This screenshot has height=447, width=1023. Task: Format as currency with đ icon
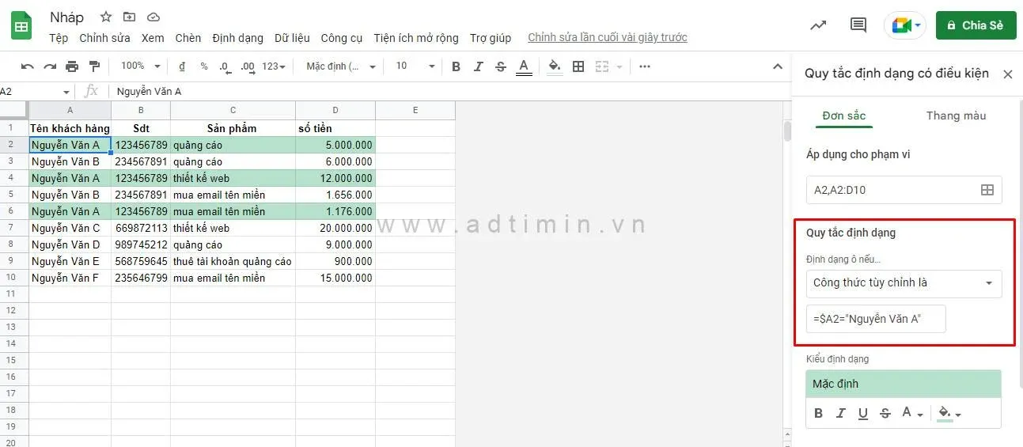(182, 66)
